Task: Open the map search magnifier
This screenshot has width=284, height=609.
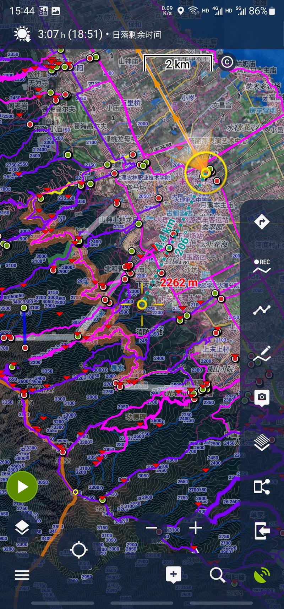Action: click(217, 575)
